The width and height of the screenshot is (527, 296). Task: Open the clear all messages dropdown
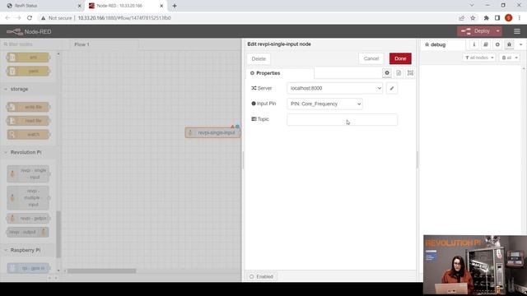click(x=510, y=58)
